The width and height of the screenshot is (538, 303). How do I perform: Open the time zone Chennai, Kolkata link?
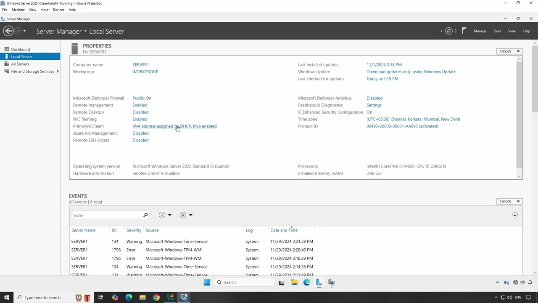[x=413, y=120]
